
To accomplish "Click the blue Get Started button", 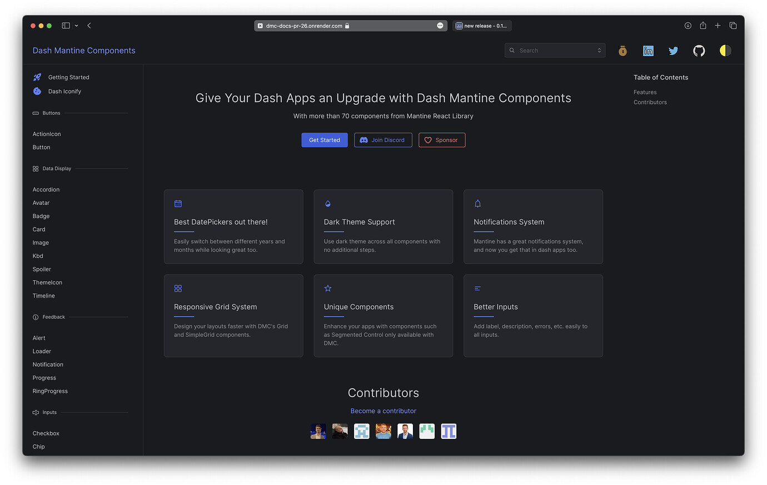I will (x=324, y=140).
